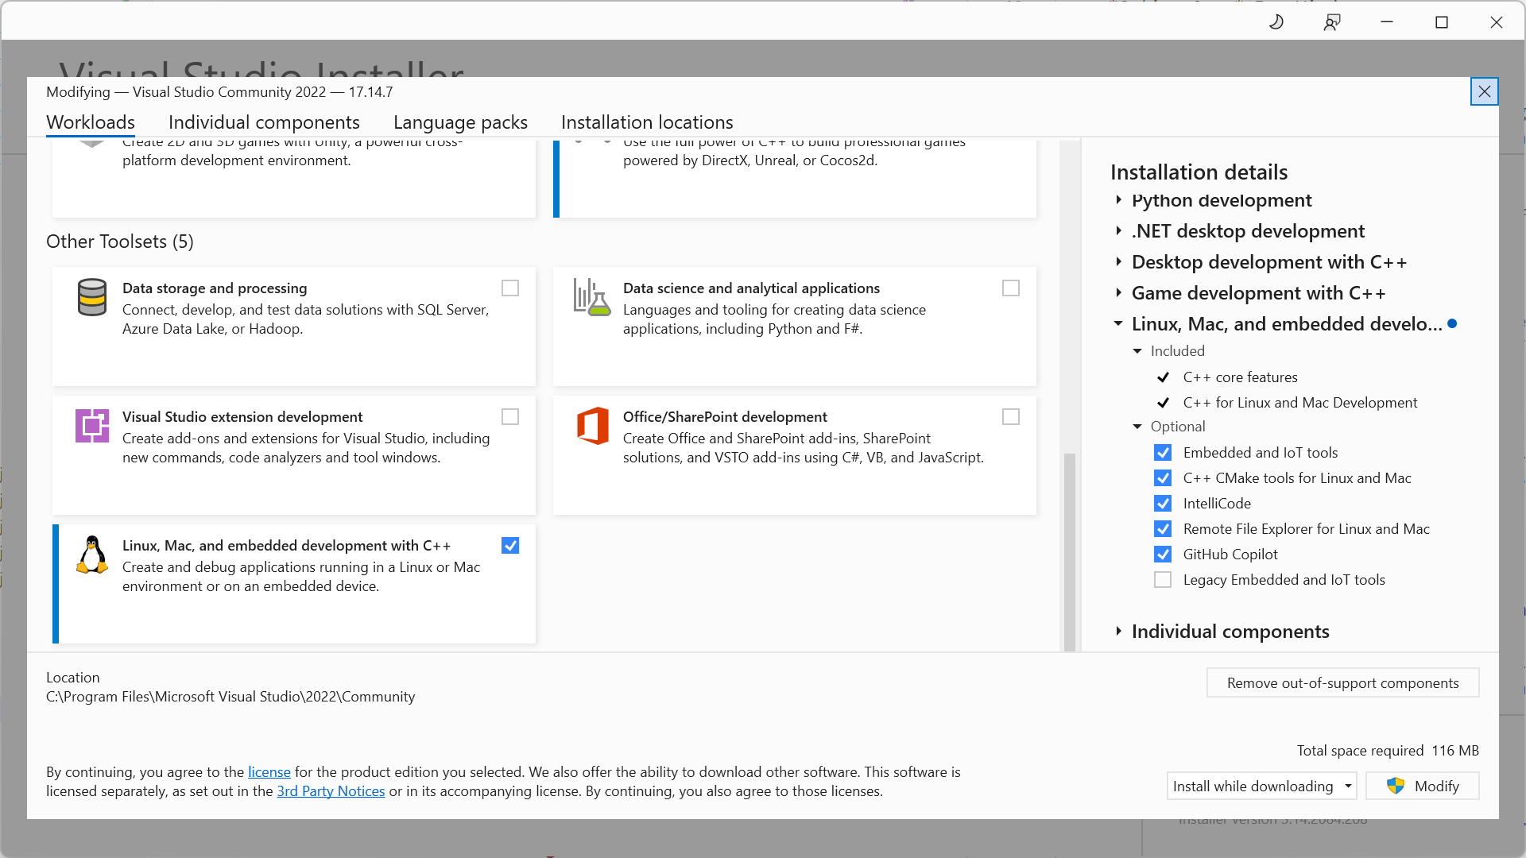Expand Python development details
The image size is (1526, 858).
coord(1118,200)
